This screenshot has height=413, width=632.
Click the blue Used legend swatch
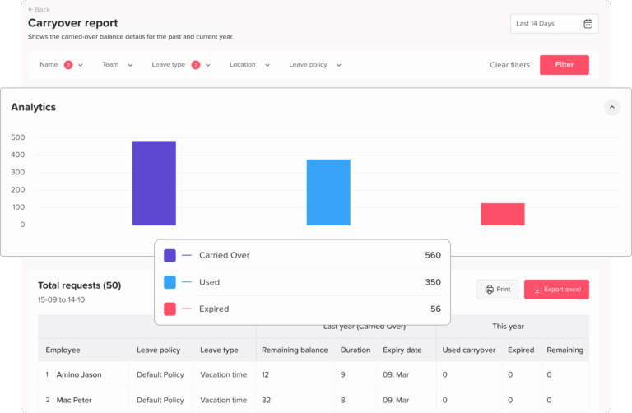pos(170,282)
